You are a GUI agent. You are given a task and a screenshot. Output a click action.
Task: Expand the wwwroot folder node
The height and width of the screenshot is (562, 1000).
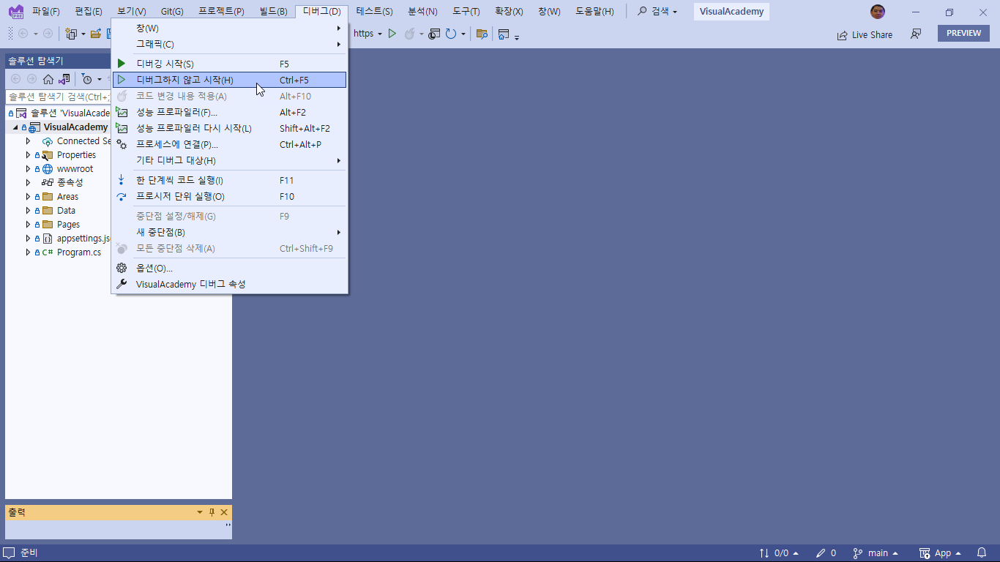(x=29, y=169)
